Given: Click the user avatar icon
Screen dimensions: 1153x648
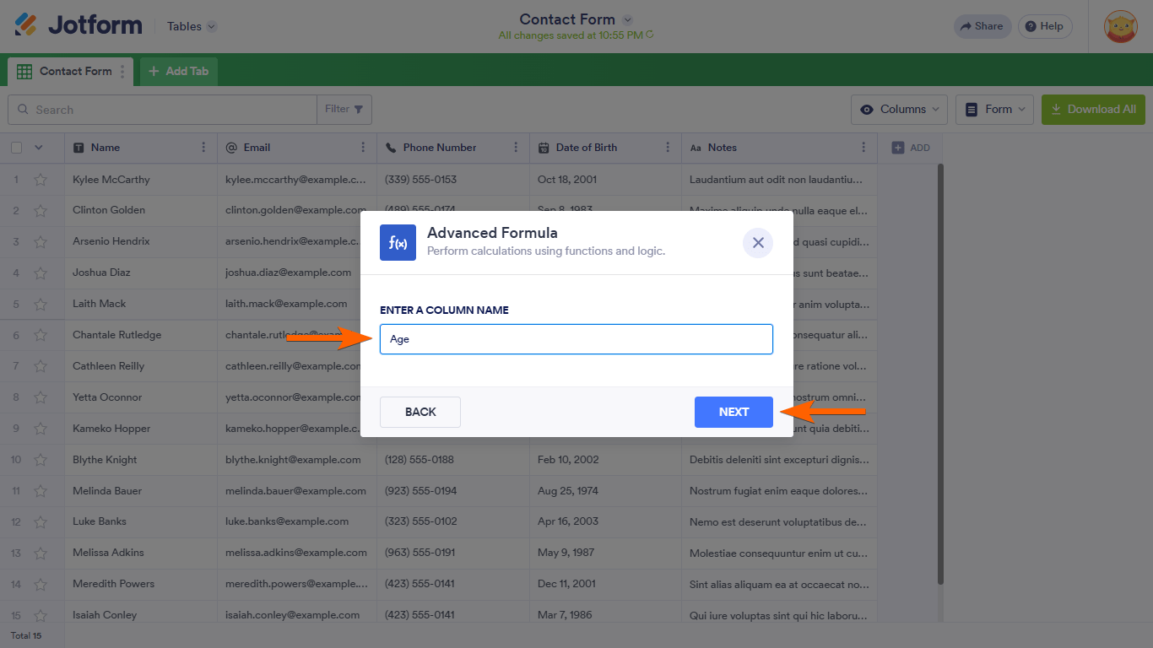Looking at the screenshot, I should 1121,26.
